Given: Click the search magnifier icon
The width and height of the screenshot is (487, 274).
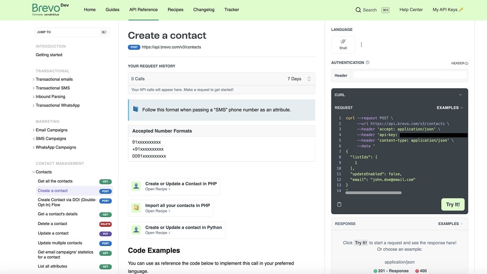Looking at the screenshot, I should pos(358,10).
